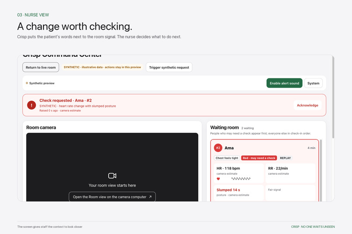The image size is (352, 234).
Task: Click the Red may need a check tag
Action: coord(259,158)
